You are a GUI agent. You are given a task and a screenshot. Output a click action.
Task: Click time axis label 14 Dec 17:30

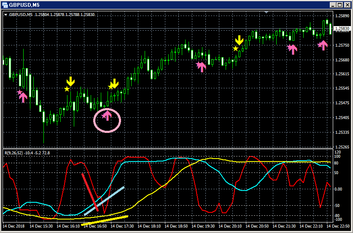(122, 226)
